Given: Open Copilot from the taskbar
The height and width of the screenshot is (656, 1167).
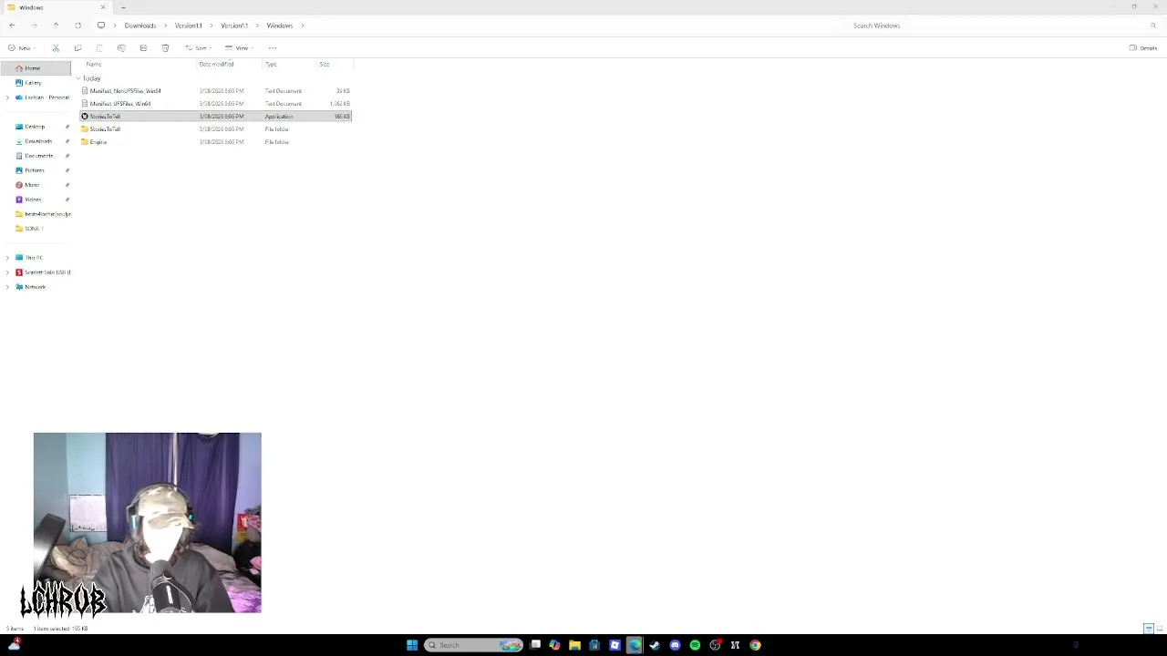Looking at the screenshot, I should point(554,645).
